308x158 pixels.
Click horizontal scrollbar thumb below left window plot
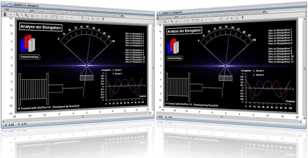[x=83, y=117]
